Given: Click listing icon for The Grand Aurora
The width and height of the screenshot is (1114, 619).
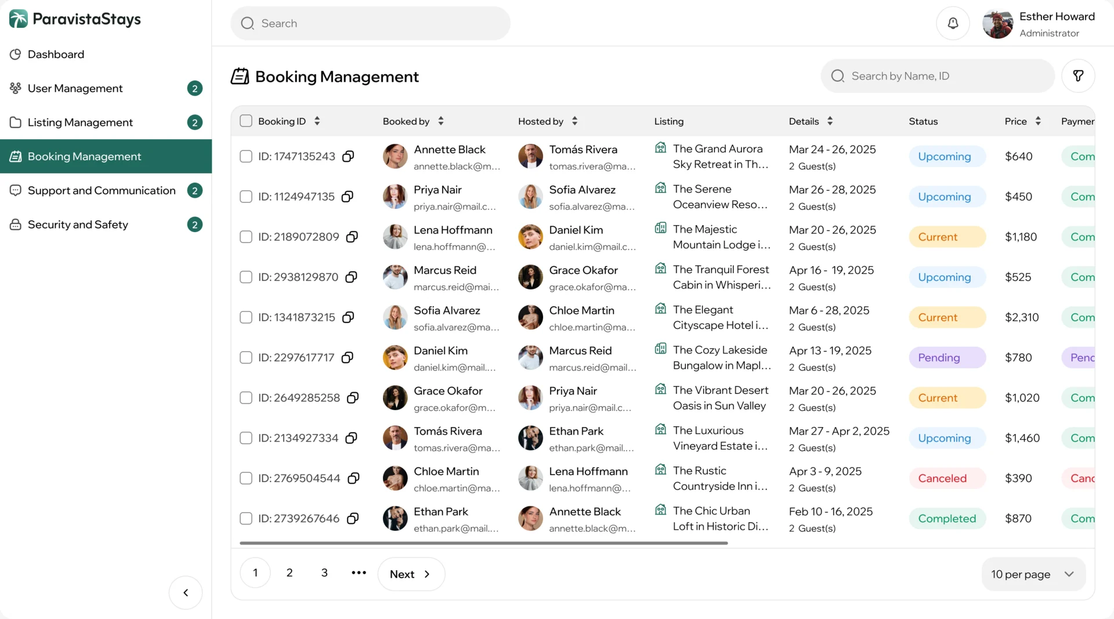Looking at the screenshot, I should tap(660, 148).
